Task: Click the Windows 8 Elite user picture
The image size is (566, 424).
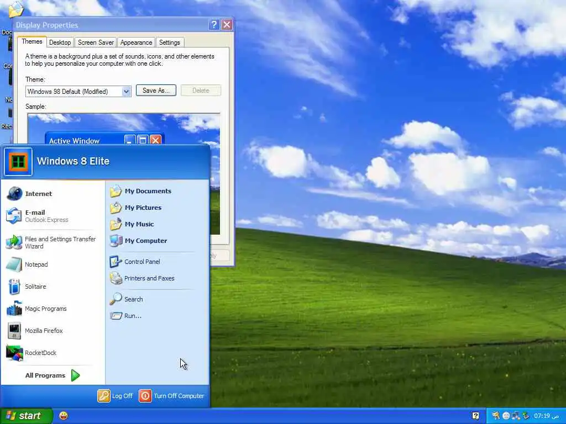Action: pos(18,162)
